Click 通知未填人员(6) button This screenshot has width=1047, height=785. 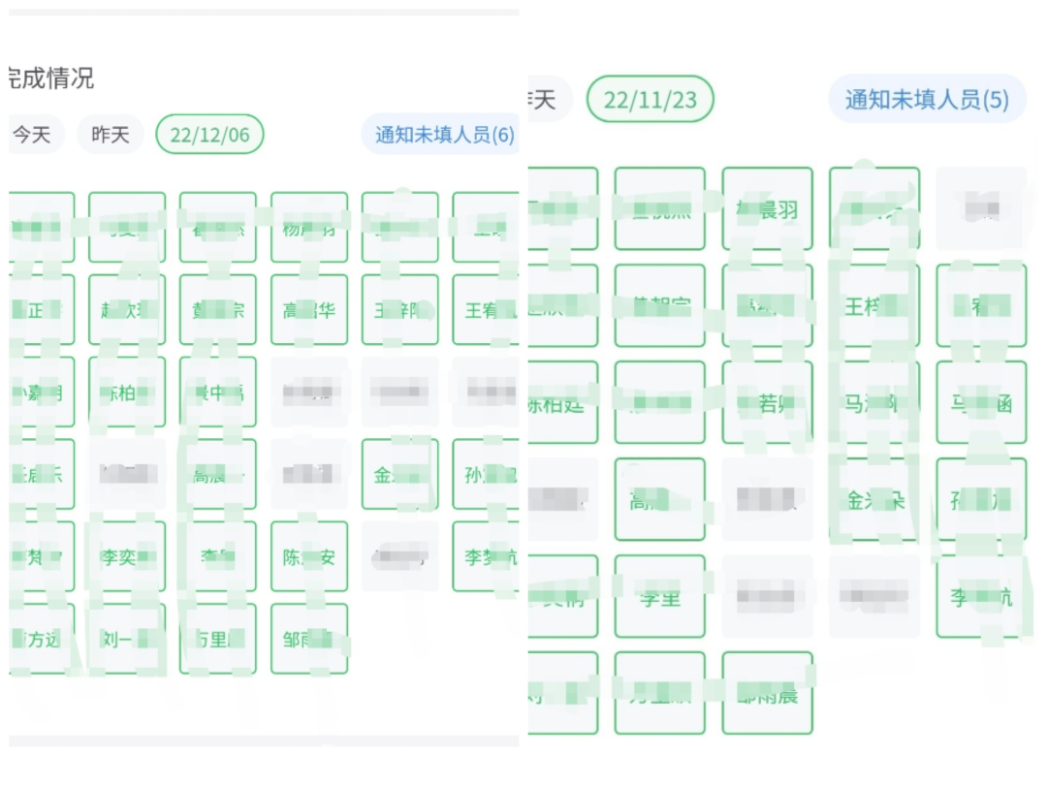pyautogui.click(x=442, y=135)
